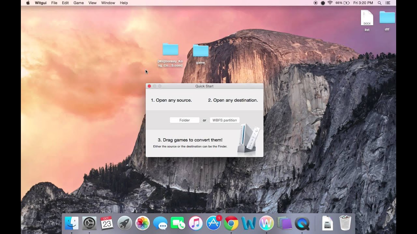
Task: Open the purple notebooks app in the Dock
Action: pyautogui.click(x=284, y=223)
